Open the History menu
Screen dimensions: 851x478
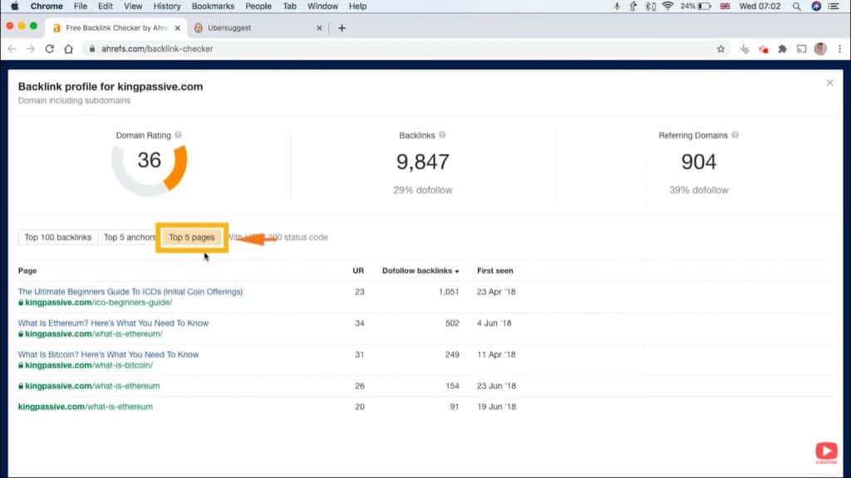(166, 7)
